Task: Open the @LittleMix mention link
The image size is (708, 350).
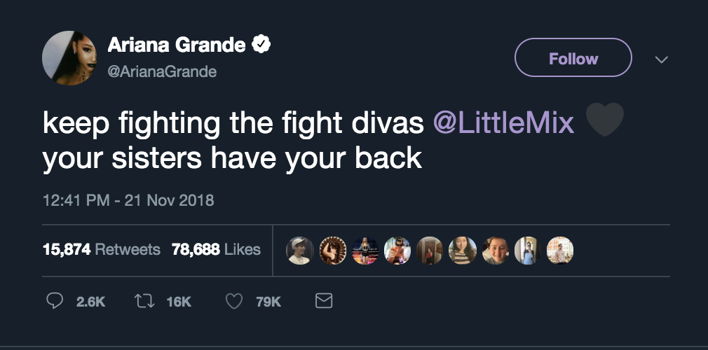Action: 504,124
